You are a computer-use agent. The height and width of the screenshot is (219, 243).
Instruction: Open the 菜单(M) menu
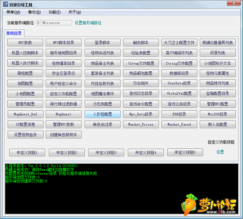coord(13,12)
